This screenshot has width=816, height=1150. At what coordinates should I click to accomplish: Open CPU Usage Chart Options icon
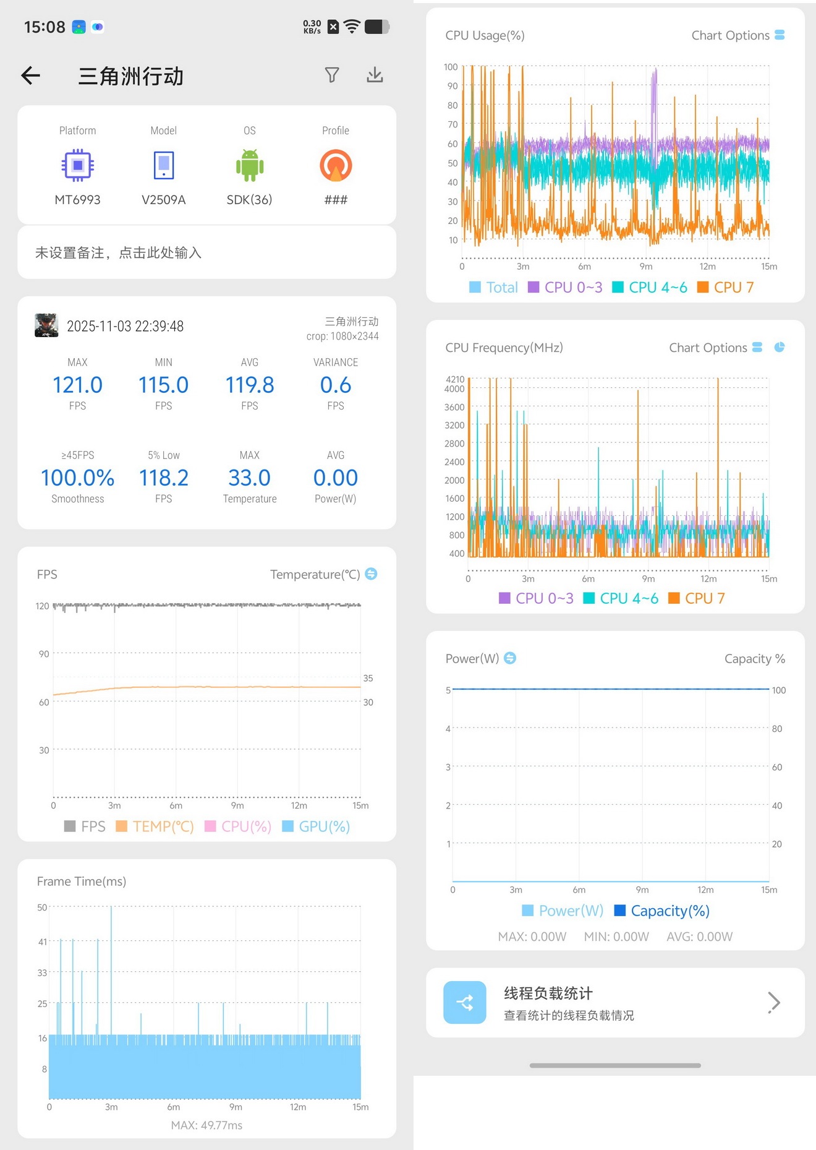[x=780, y=35]
